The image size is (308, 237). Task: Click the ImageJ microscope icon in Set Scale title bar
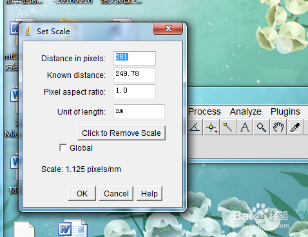pyautogui.click(x=28, y=32)
